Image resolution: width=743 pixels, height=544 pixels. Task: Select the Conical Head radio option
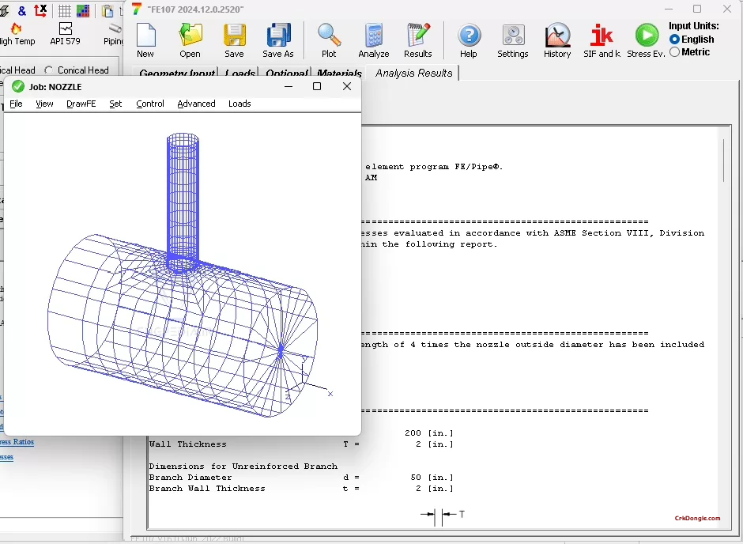[48, 70]
